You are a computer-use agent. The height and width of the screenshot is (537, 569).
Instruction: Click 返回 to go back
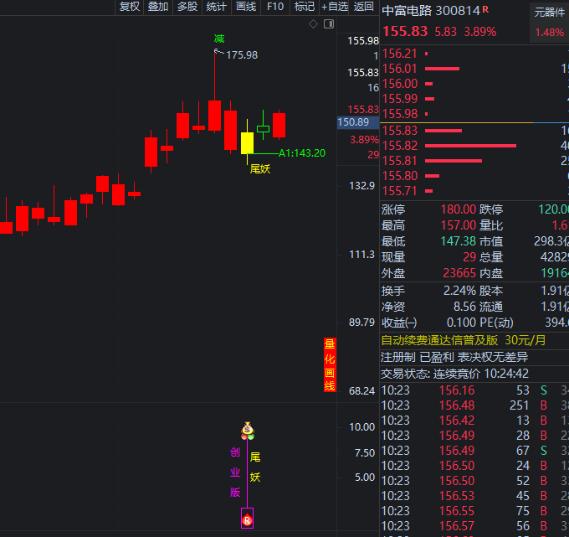click(364, 7)
